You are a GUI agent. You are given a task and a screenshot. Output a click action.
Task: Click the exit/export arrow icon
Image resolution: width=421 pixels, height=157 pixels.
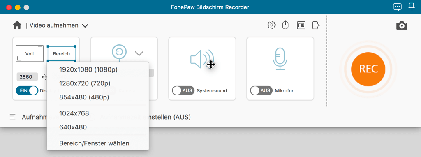[x=316, y=25]
